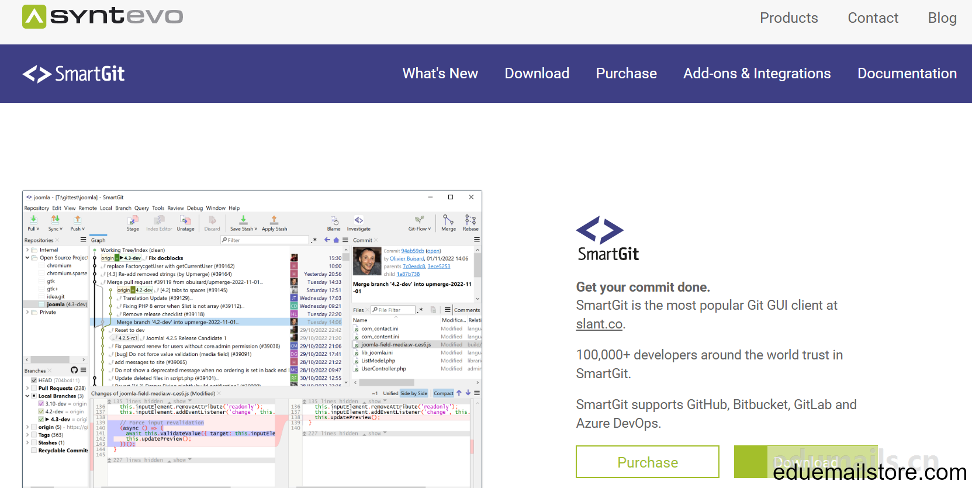Toggle the Stashes (1) checkbox

pos(34,442)
